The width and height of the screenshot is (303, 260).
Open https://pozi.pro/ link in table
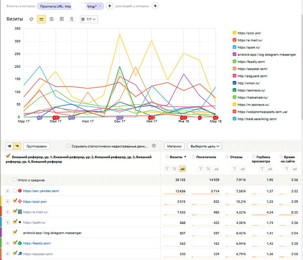(35, 202)
